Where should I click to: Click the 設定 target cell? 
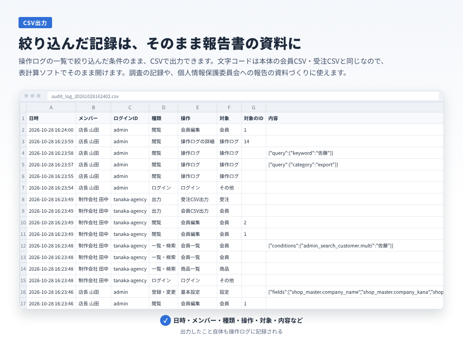point(229,292)
